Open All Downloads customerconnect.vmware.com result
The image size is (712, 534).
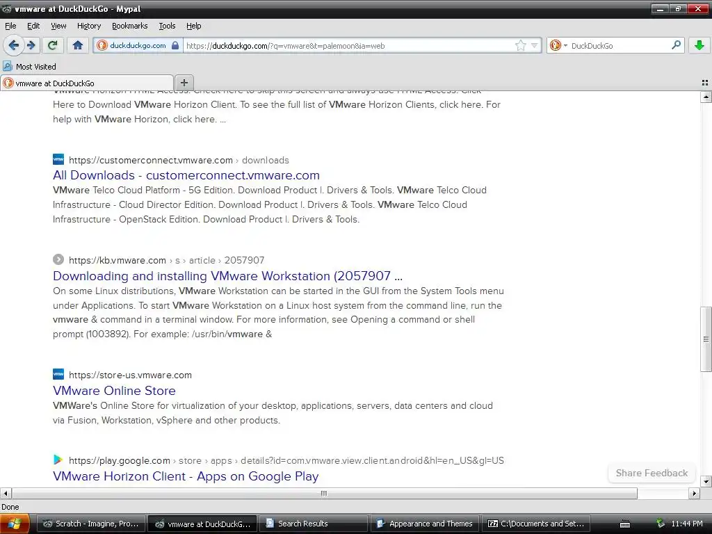186,175
